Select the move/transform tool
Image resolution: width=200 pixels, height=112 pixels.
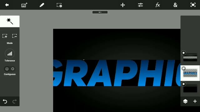click(x=123, y=5)
